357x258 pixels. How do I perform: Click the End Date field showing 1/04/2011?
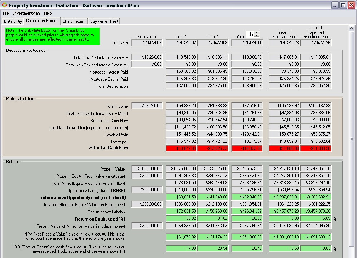(x=247, y=43)
